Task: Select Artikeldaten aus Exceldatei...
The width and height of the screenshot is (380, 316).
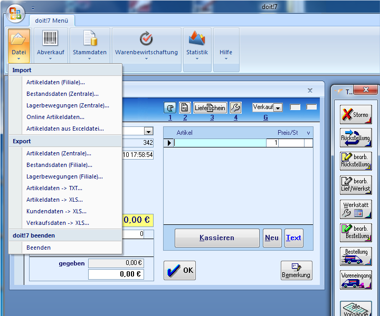Action: tap(65, 129)
